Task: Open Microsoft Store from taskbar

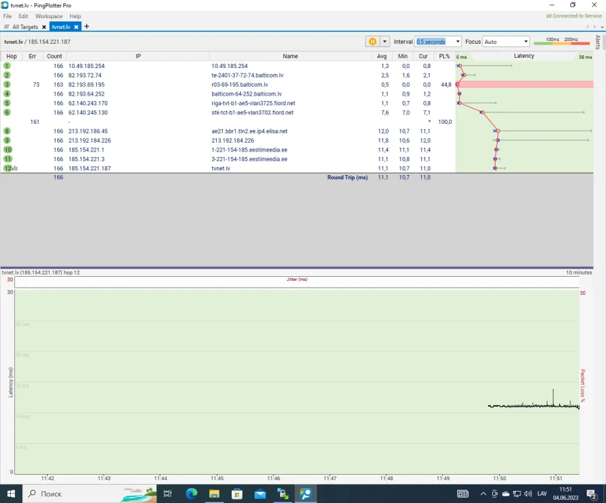Action: (x=237, y=494)
